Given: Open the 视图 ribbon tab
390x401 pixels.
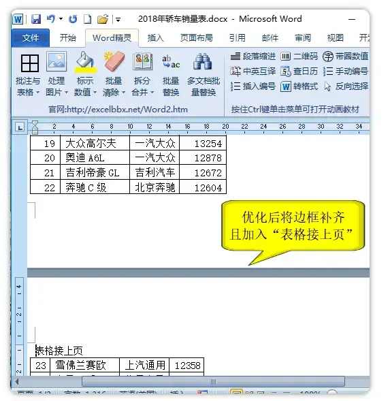Looking at the screenshot, I should 336,38.
